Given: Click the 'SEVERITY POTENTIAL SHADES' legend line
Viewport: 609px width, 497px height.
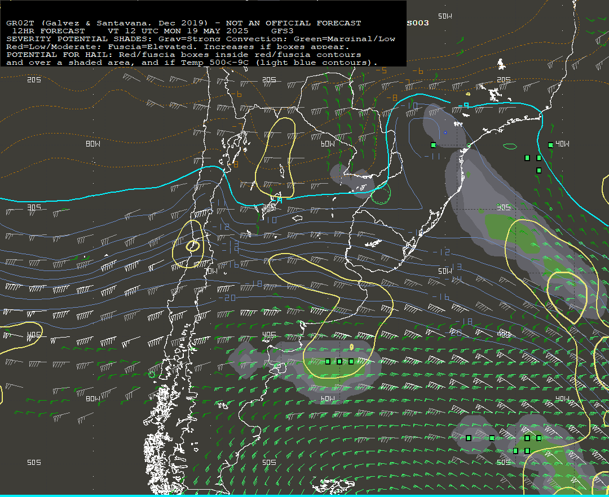Looking at the screenshot, I should coord(201,39).
